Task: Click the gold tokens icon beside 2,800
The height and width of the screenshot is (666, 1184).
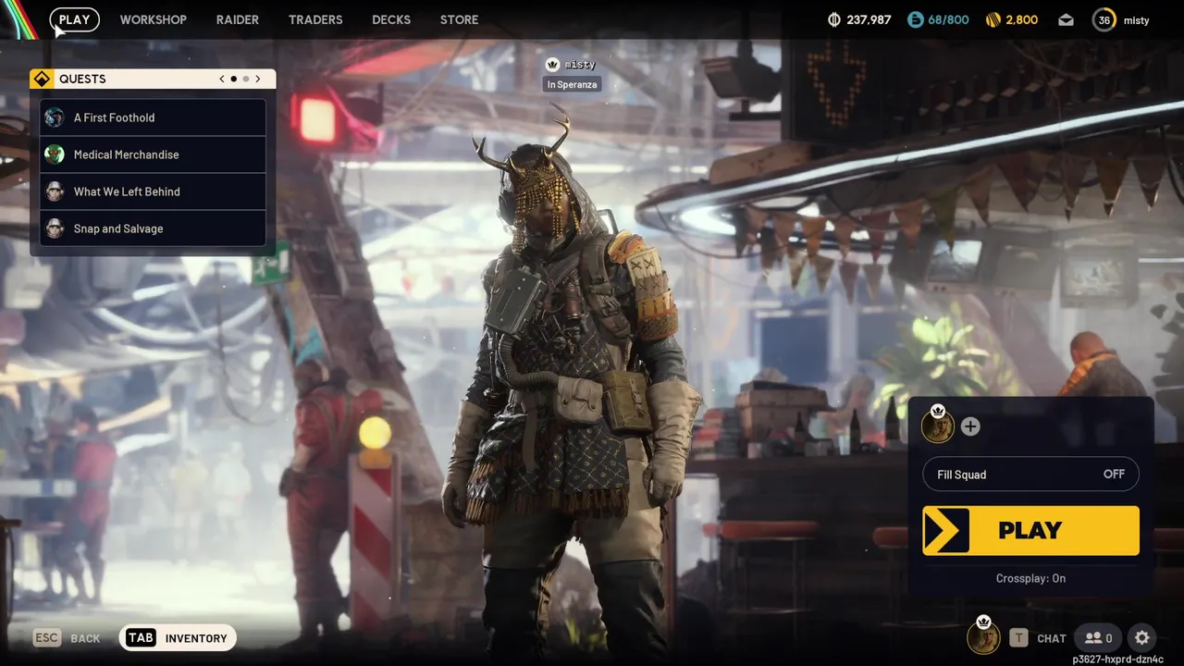Action: click(993, 19)
